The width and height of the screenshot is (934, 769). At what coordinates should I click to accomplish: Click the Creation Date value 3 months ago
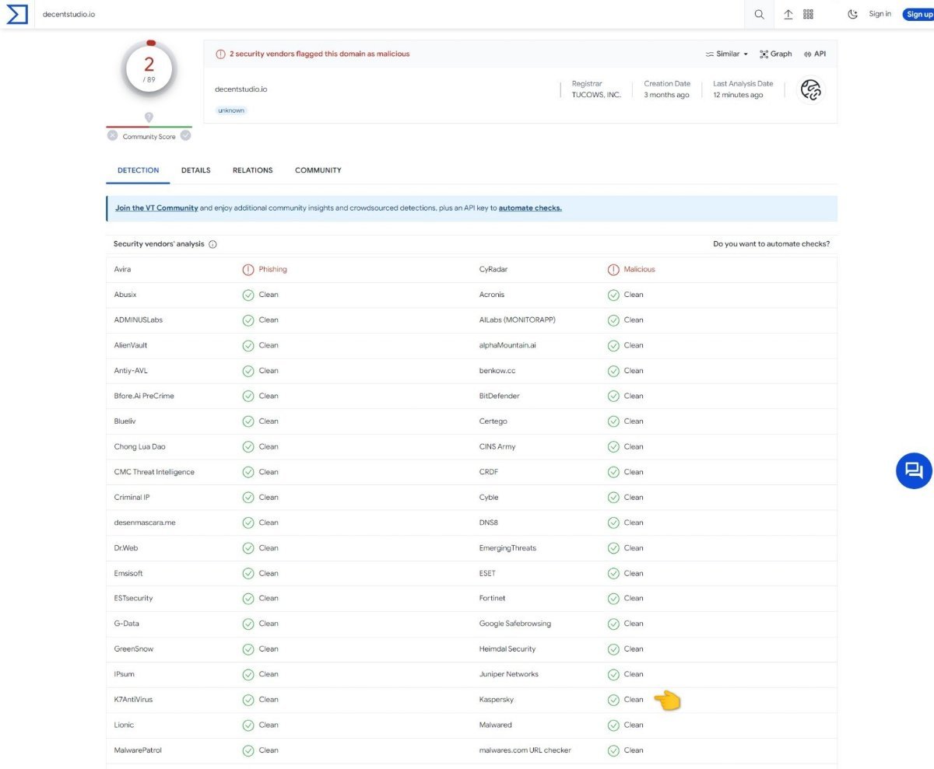tap(666, 95)
